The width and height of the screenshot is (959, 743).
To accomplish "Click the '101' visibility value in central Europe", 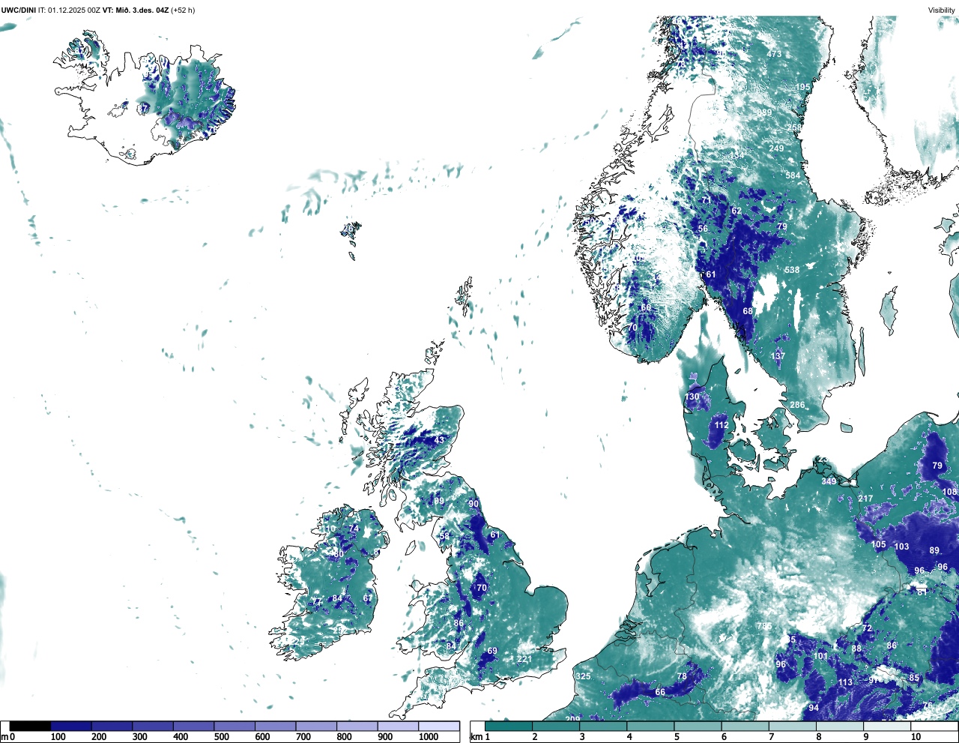I will (x=821, y=656).
